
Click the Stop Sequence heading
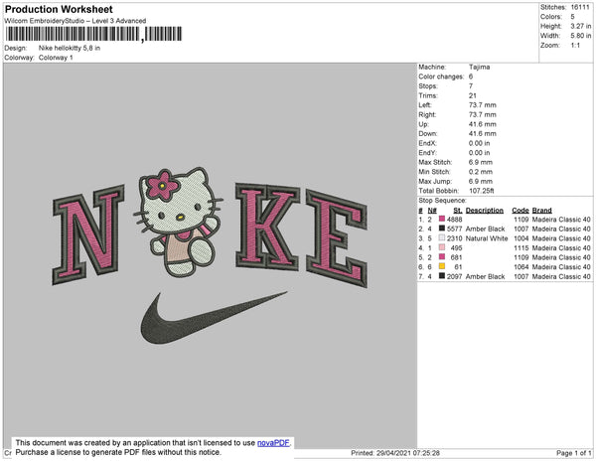[442, 201]
